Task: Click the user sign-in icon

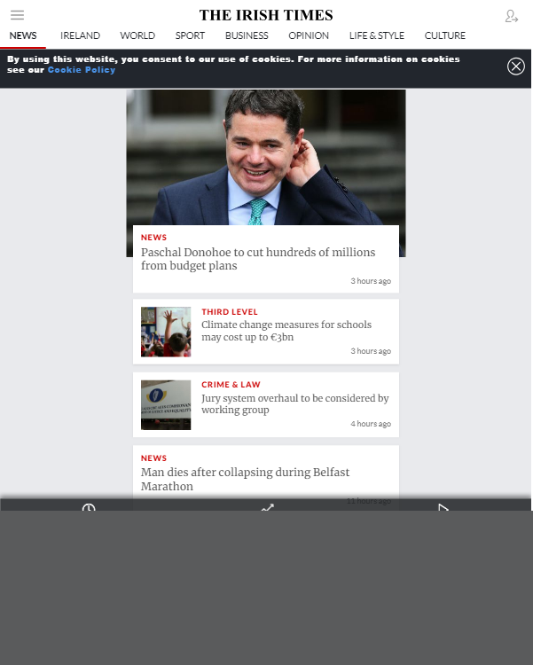Action: 512,16
